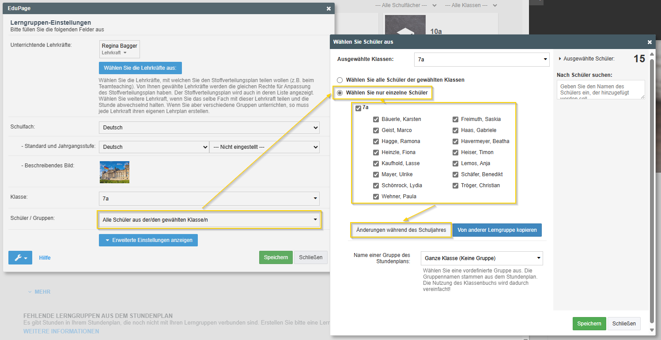The image size is (661, 340).
Task: Click the student name search field
Action: (601, 90)
